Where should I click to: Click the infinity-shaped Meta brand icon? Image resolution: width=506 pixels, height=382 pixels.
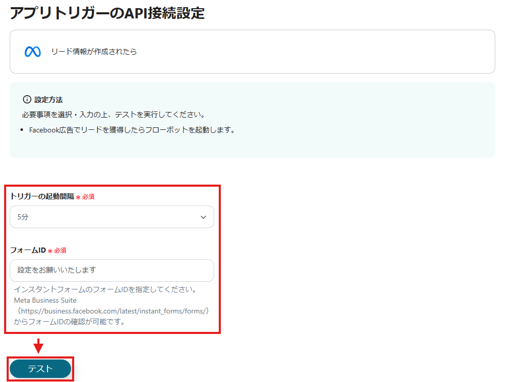(32, 51)
